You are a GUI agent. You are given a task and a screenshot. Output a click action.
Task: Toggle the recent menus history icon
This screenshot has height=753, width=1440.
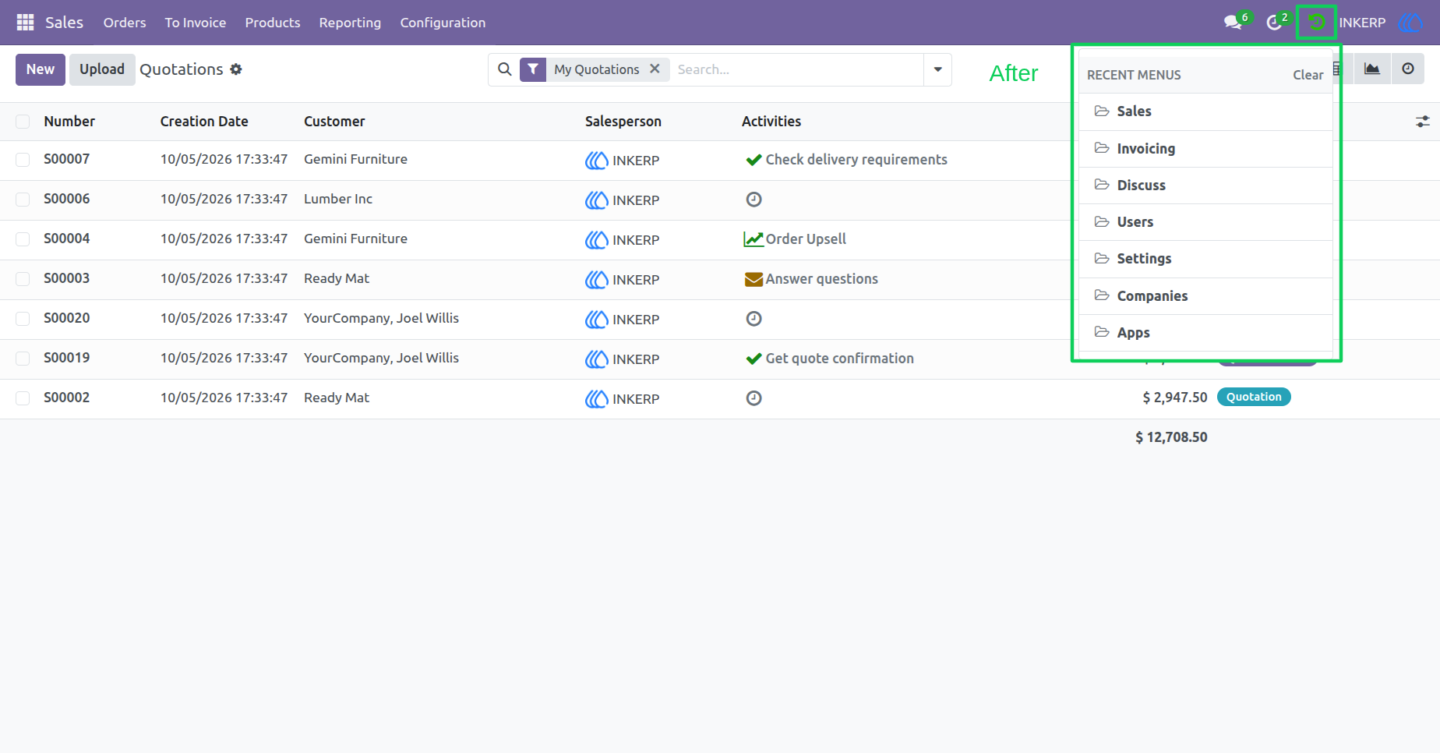1316,23
